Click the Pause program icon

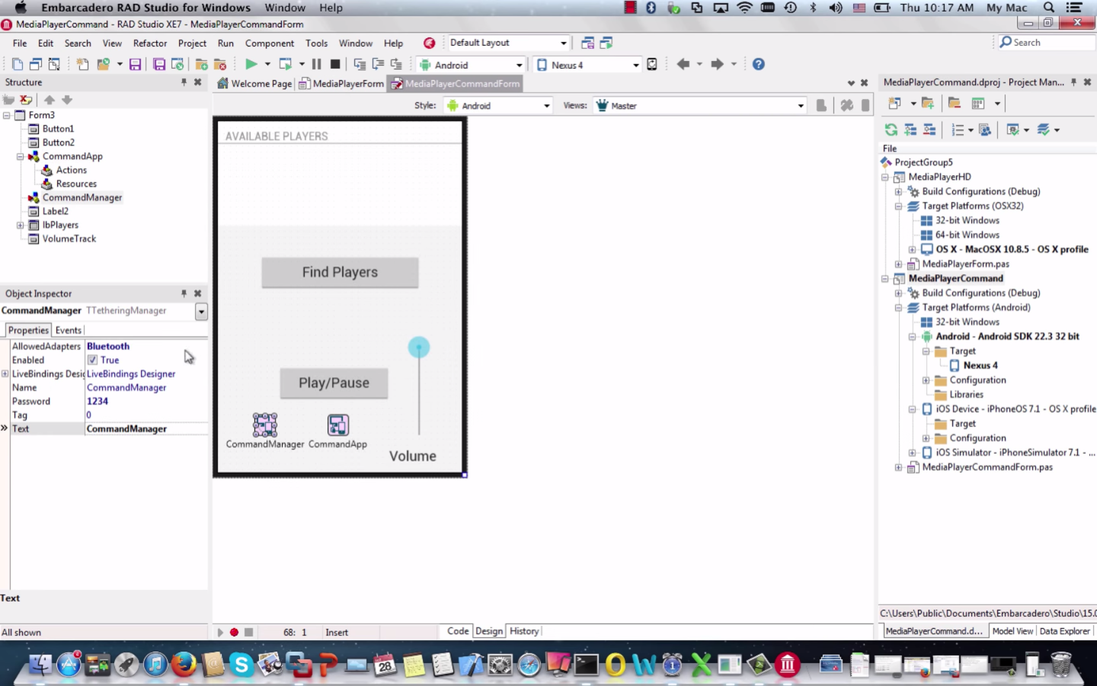[x=317, y=65]
